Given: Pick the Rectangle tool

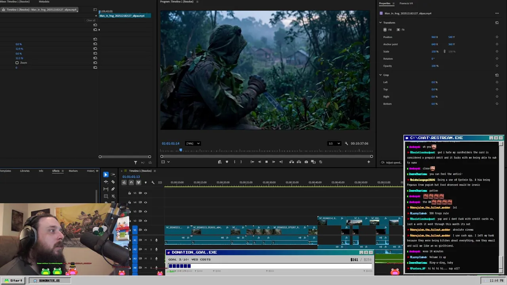Looking at the screenshot, I should [106, 196].
